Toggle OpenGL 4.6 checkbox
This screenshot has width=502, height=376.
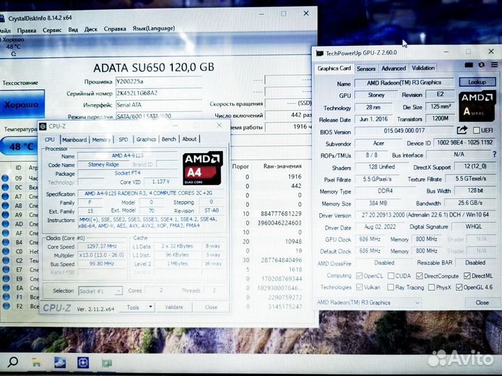tap(459, 287)
